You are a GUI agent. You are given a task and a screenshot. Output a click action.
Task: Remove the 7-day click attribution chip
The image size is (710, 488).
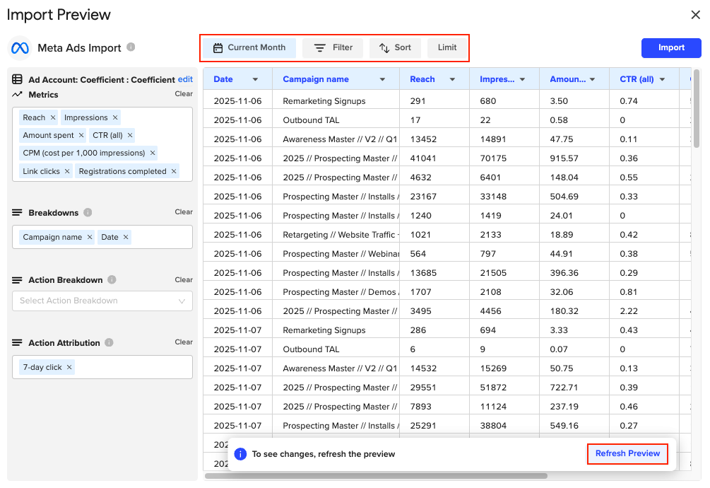point(69,367)
